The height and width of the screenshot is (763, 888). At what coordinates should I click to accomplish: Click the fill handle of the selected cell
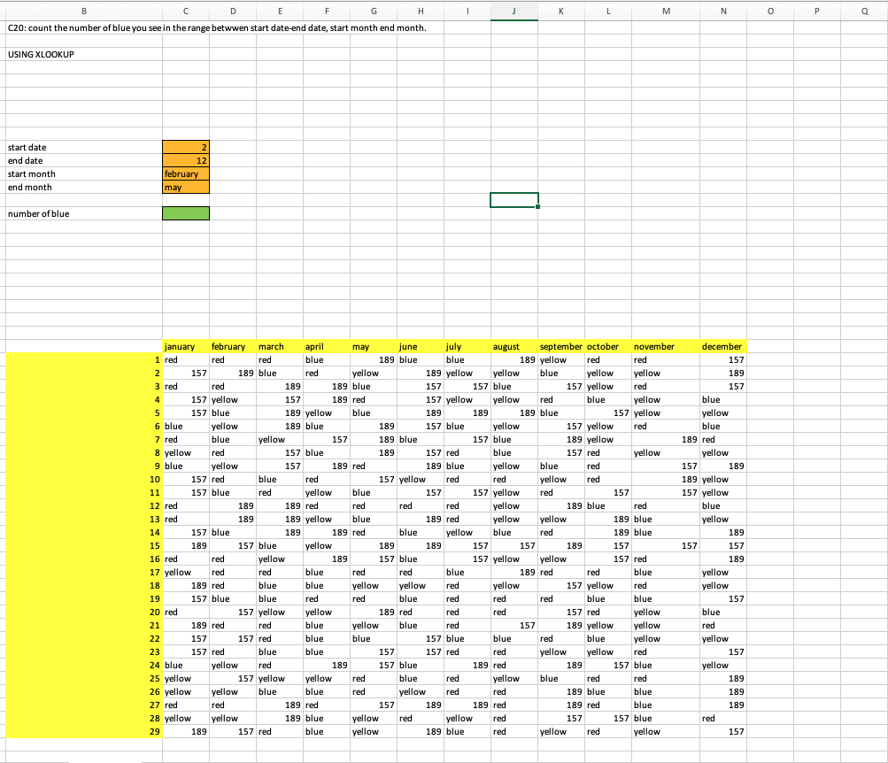pos(539,207)
